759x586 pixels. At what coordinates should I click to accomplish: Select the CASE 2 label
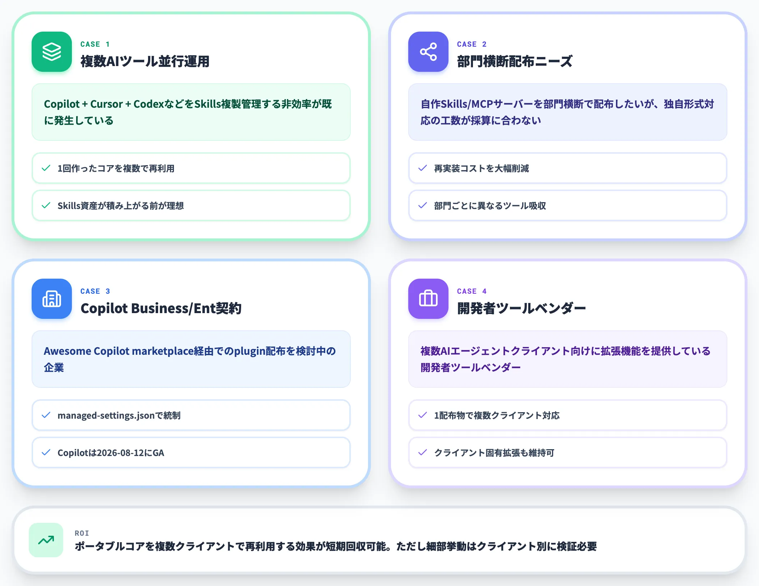pyautogui.click(x=472, y=44)
